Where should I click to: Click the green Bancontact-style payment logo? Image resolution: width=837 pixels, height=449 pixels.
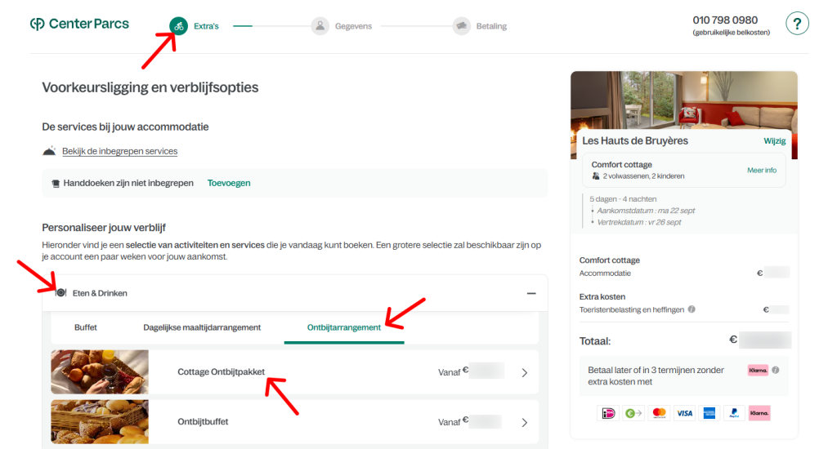coord(633,413)
